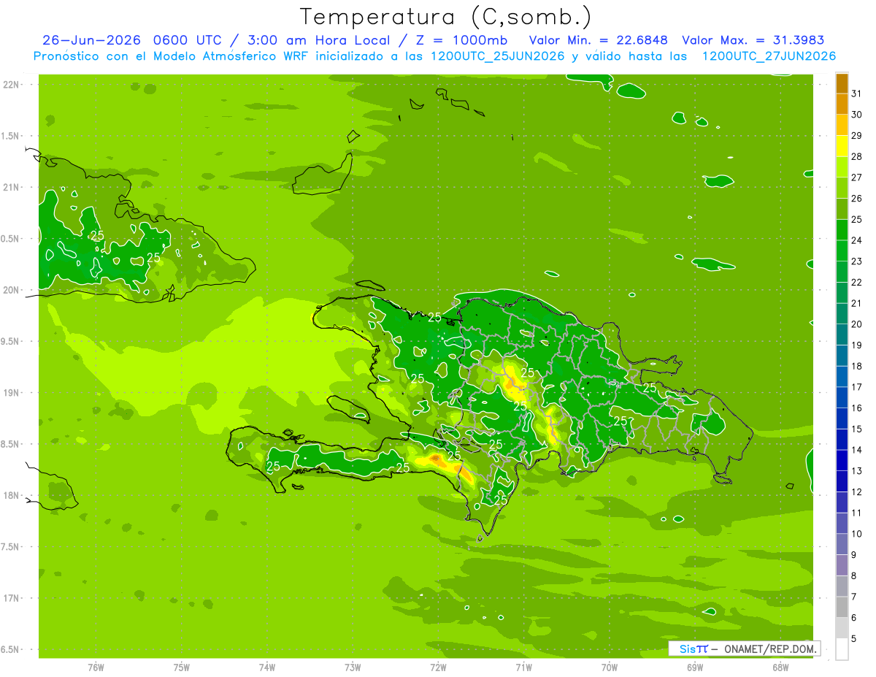876x677 pixels.
Task: Click the '22' value on color scale
Action: [856, 283]
